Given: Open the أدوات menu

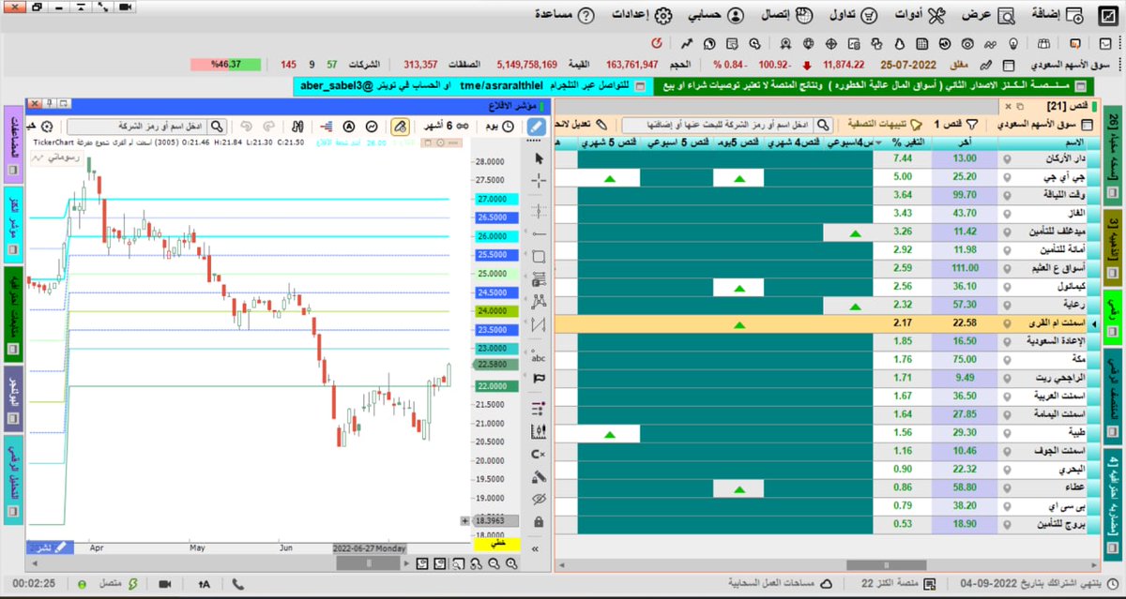Looking at the screenshot, I should point(920,16).
